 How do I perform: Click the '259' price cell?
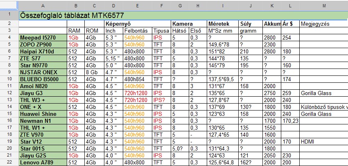coord(290,93)
